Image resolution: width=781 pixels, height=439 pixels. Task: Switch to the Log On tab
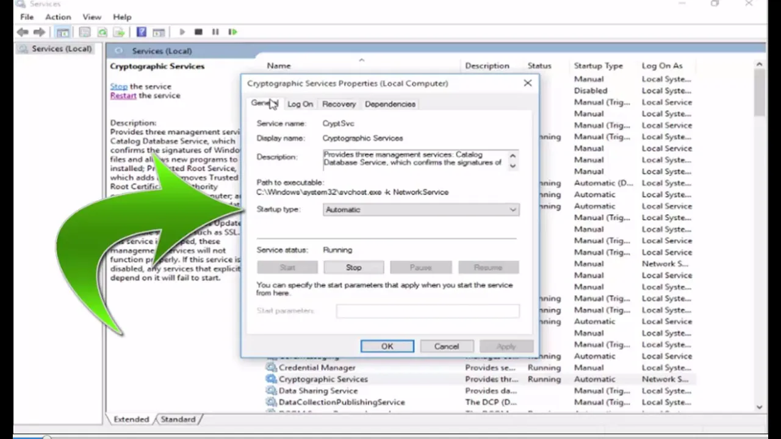coord(300,104)
